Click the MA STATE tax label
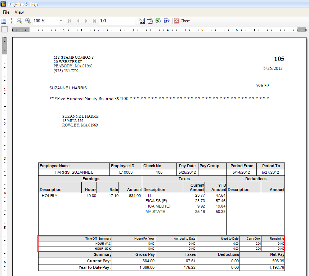The image size is (309, 276). click(155, 212)
